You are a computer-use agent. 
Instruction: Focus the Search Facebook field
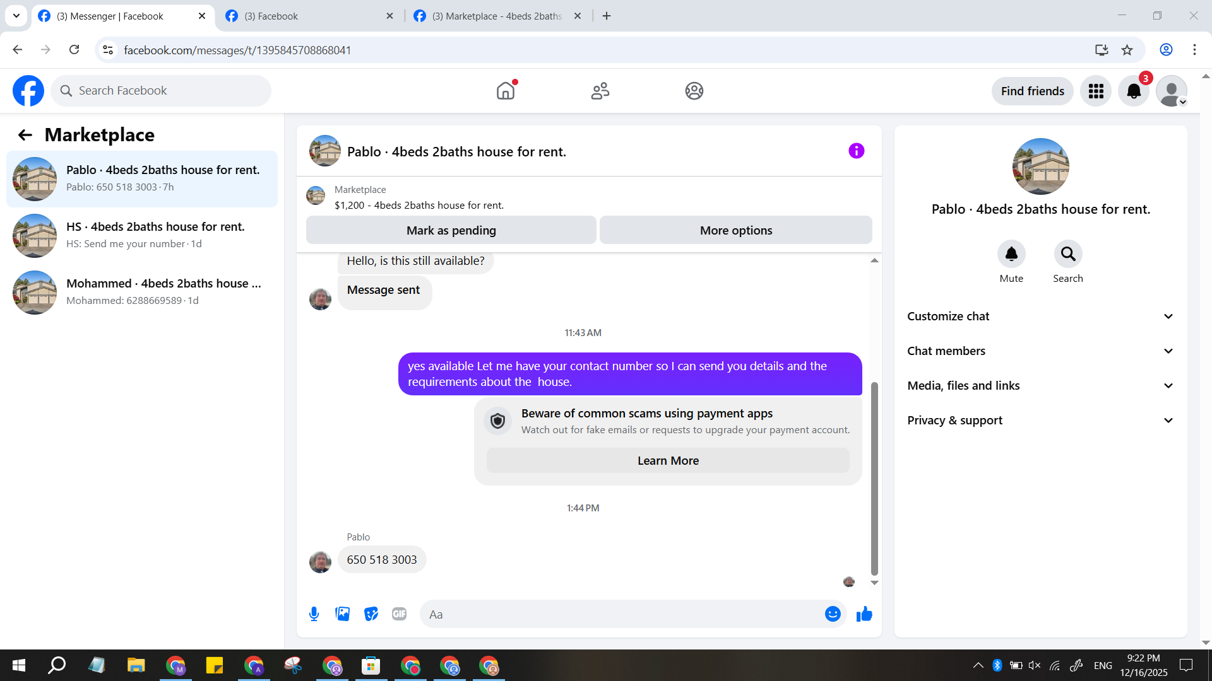161,91
